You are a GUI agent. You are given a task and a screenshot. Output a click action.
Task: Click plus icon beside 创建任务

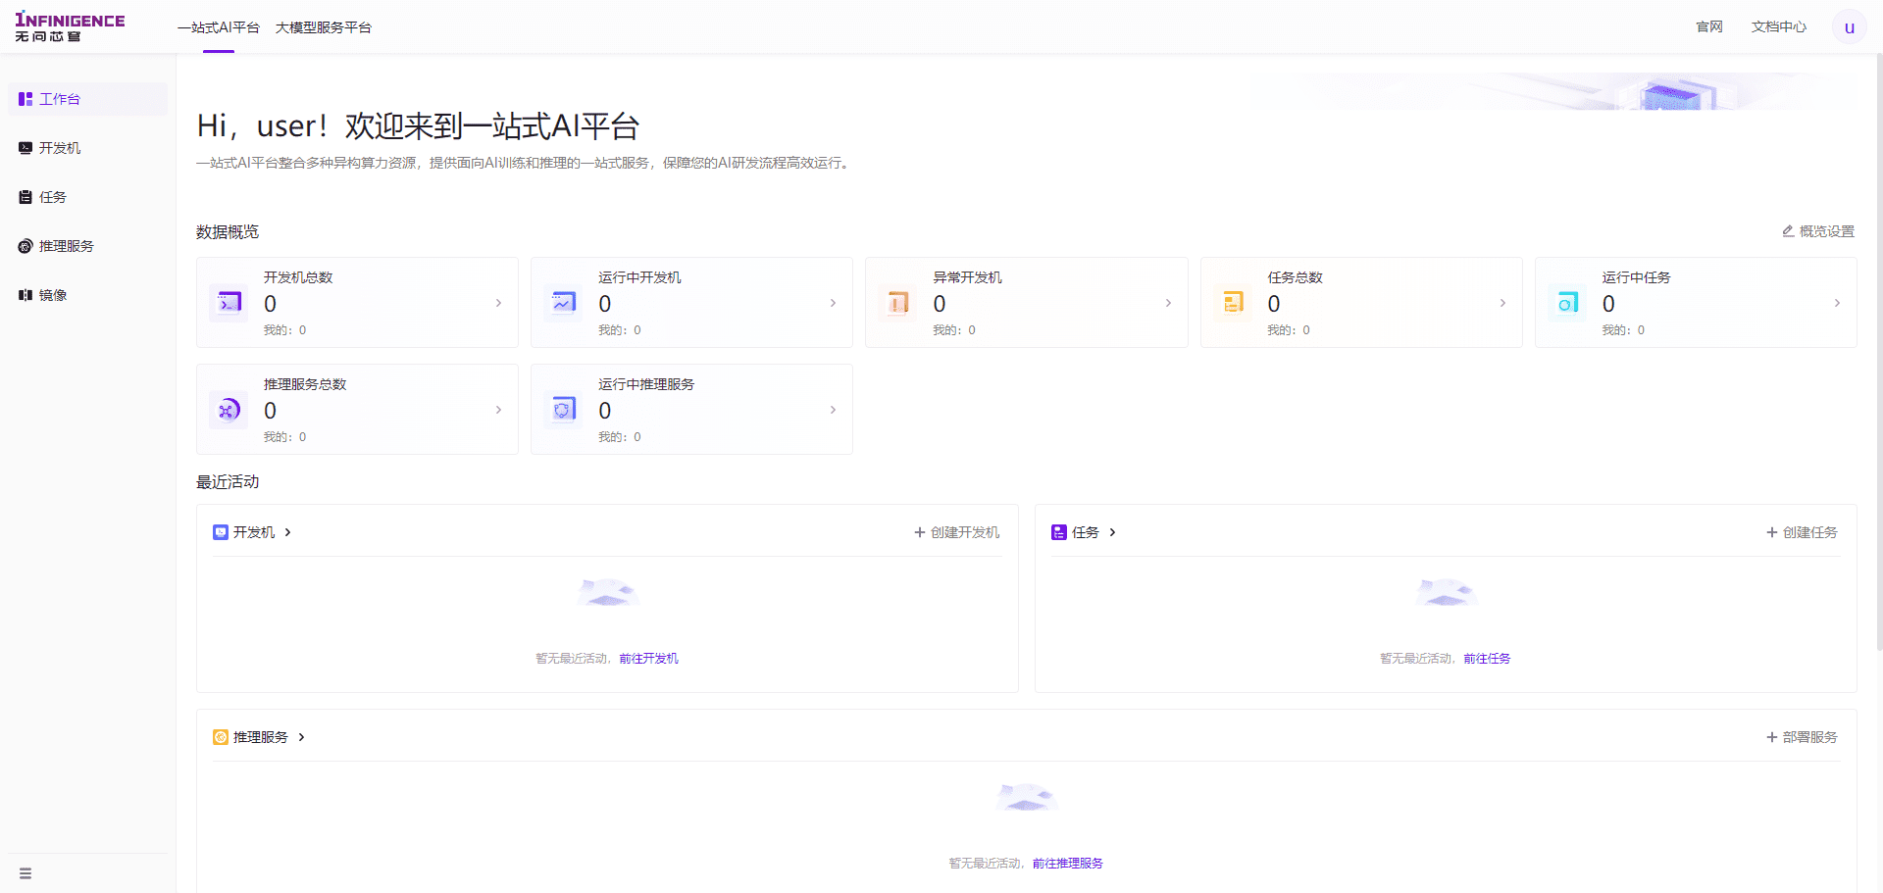click(1772, 532)
